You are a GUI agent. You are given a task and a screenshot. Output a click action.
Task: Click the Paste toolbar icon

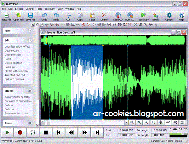click(x=92, y=17)
